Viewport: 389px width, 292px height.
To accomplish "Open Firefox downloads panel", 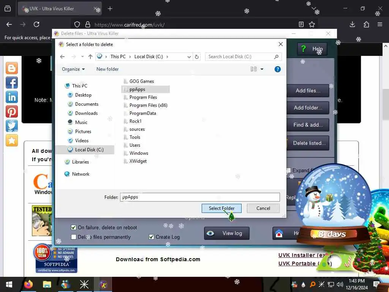I will tap(352, 24).
